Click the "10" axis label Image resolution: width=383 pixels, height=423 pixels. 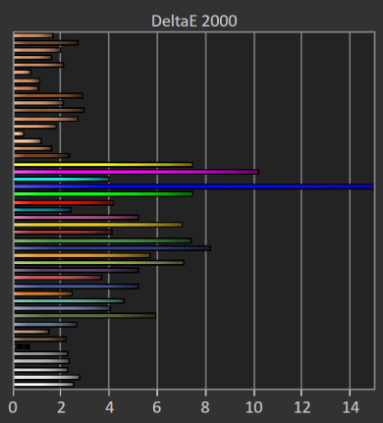254,407
